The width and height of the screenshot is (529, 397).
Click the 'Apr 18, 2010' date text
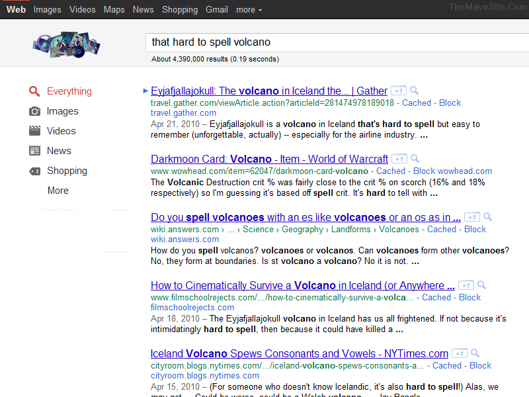tap(175, 319)
